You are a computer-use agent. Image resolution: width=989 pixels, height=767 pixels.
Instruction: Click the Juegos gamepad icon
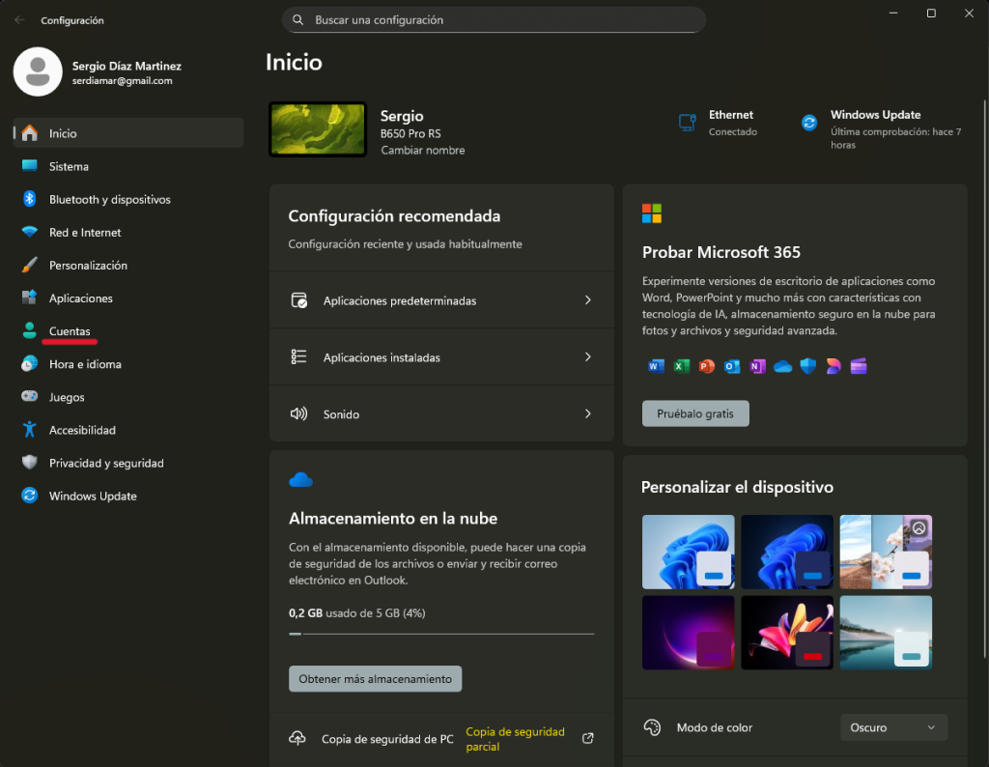click(29, 397)
